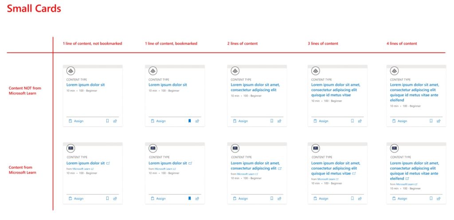Click content type badge on top-row four-line card
The image size is (454, 220).
394,71
